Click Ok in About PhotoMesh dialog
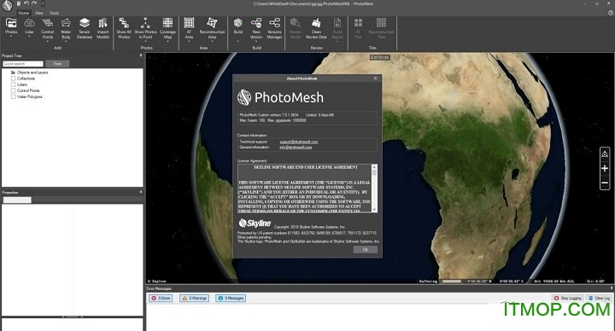The width and height of the screenshot is (615, 331). pyautogui.click(x=366, y=249)
